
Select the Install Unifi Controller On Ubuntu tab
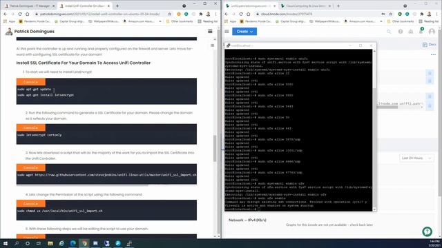[x=85, y=6]
